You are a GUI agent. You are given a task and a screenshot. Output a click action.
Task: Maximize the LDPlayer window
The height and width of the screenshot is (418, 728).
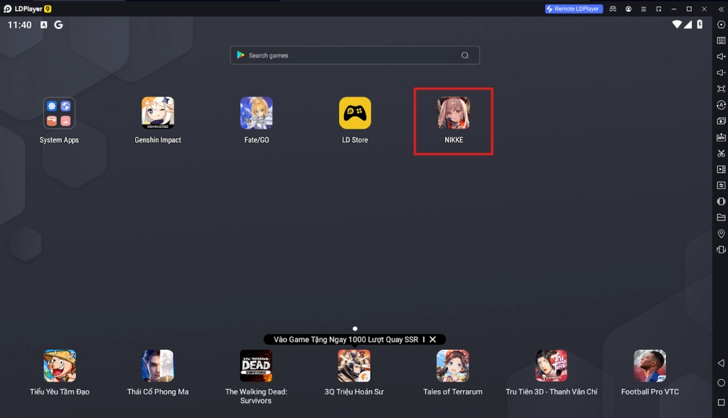coord(689,9)
